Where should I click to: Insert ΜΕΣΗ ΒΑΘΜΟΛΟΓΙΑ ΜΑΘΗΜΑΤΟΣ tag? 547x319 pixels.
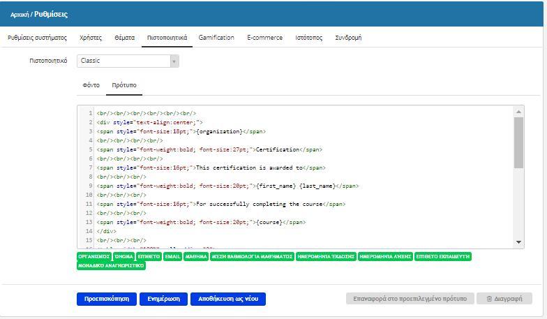point(253,257)
